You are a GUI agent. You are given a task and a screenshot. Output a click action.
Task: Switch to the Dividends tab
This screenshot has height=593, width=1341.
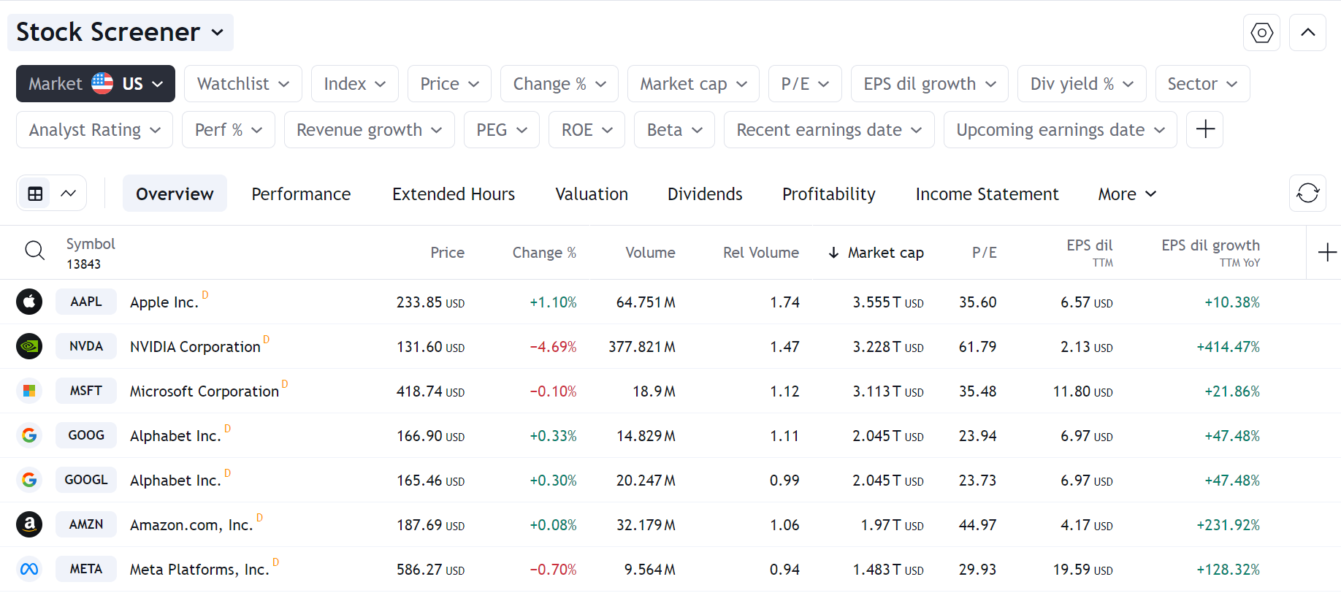point(704,194)
